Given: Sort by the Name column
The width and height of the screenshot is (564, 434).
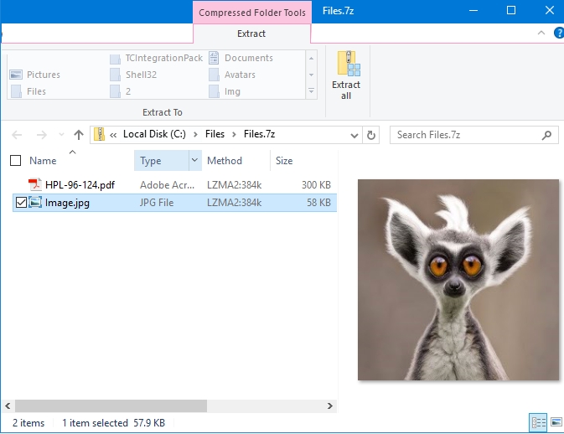Looking at the screenshot, I should pos(43,161).
